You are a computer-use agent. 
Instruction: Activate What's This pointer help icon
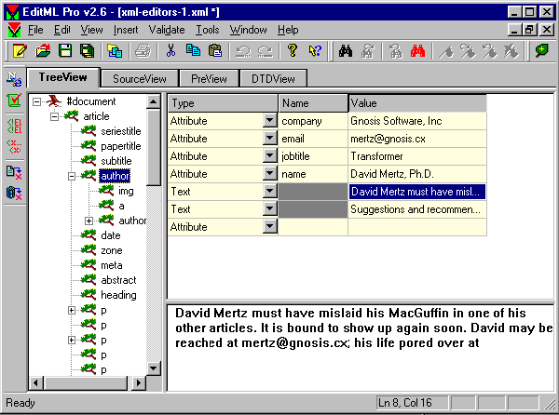[315, 50]
